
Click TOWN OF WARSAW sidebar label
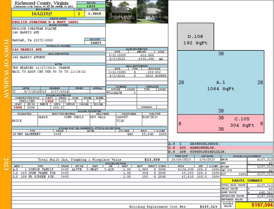pyautogui.click(x=6, y=68)
